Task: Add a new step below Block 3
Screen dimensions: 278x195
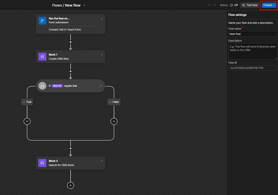Action: pos(70,185)
